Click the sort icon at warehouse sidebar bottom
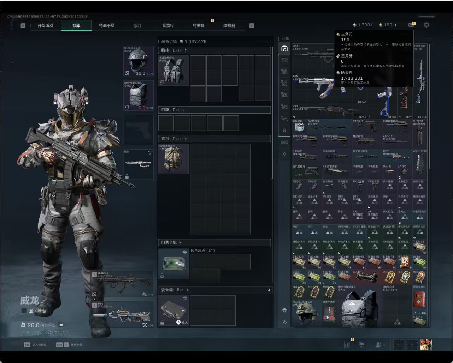Viewport: 453px width, 363px height. [284, 322]
